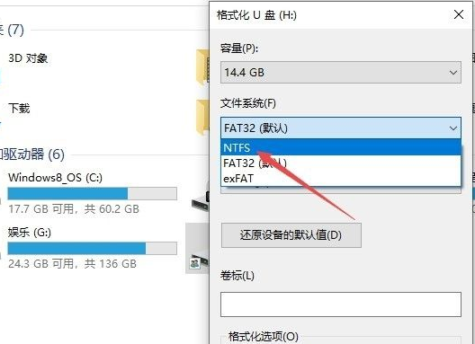Close the 格式化 U 盘 dialog
Screen dimensions: 475x344
coord(459,14)
